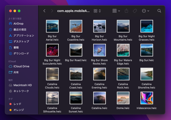This screenshot has width=171, height=120.
Task: Select Catalina Rock.heic thumbnail
Action: (123, 74)
